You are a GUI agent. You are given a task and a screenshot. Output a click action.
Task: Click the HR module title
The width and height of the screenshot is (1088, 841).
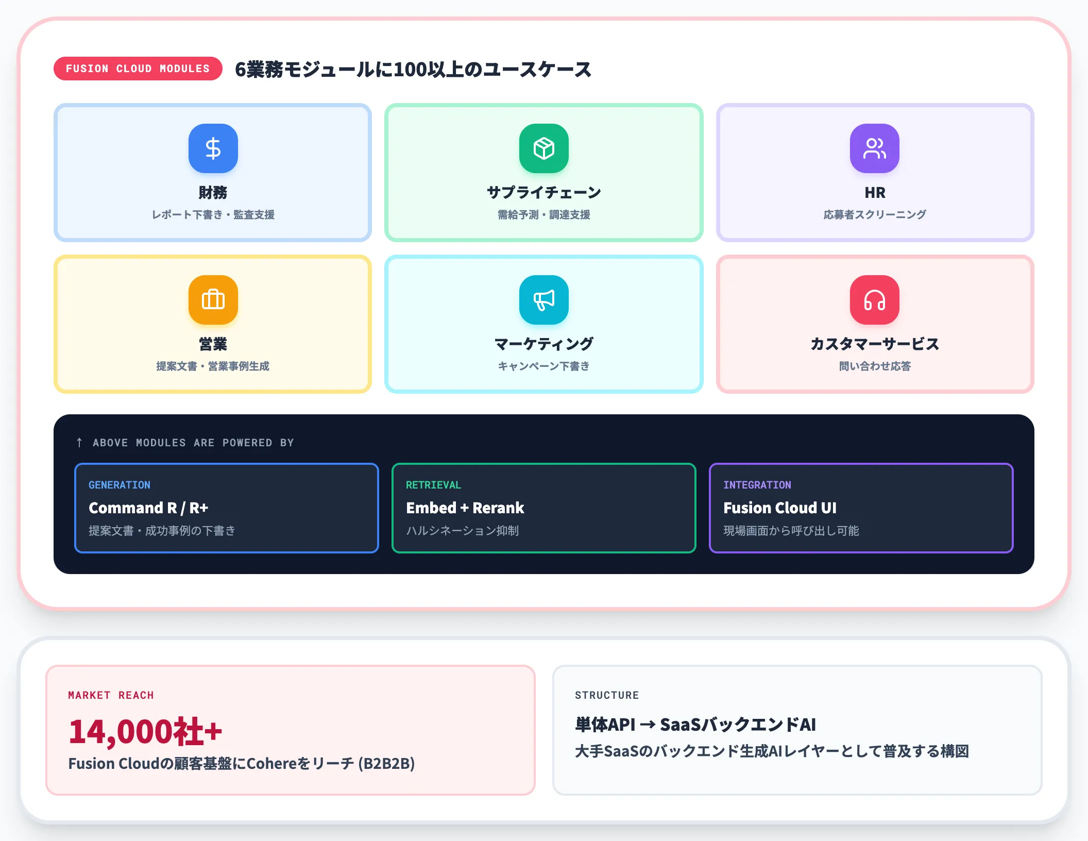[x=875, y=193]
